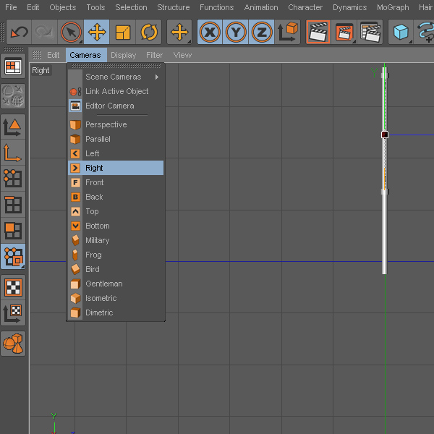Viewport: 434px width, 434px height.
Task: Select Gentleman projection view
Action: (116, 284)
